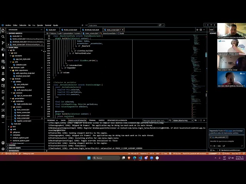The width and height of the screenshot is (246, 184).
Task: Open the Editar menu
Action: [x=15, y=25]
